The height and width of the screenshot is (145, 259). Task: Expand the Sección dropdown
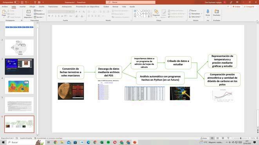coord(39,17)
